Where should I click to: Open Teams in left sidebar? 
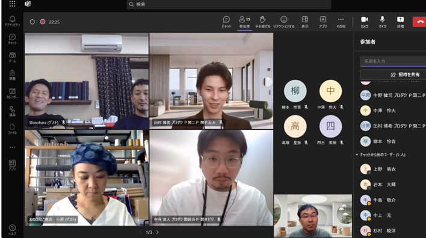(12, 57)
